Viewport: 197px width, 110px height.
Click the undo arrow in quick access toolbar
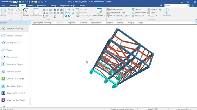click(x=39, y=2)
